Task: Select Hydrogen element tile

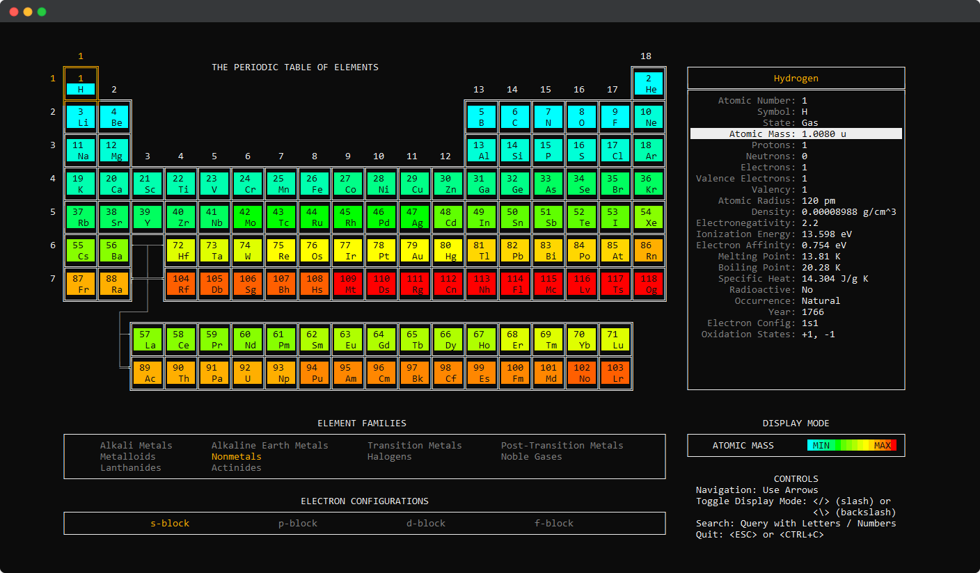Action: tap(81, 83)
